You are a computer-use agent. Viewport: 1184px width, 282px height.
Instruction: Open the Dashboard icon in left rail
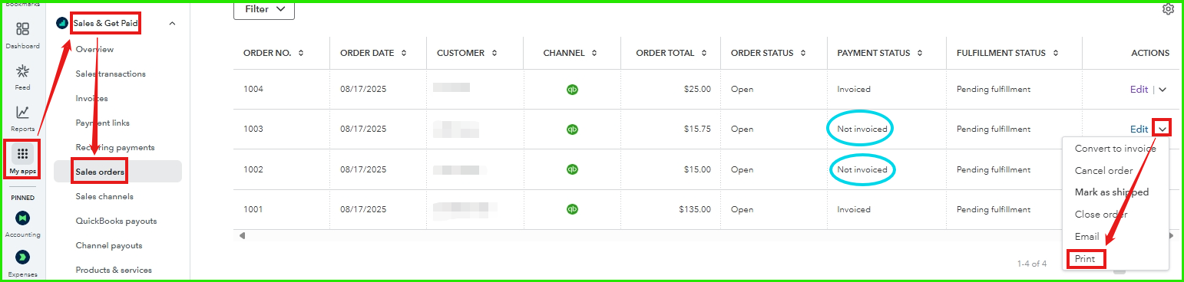click(x=22, y=29)
